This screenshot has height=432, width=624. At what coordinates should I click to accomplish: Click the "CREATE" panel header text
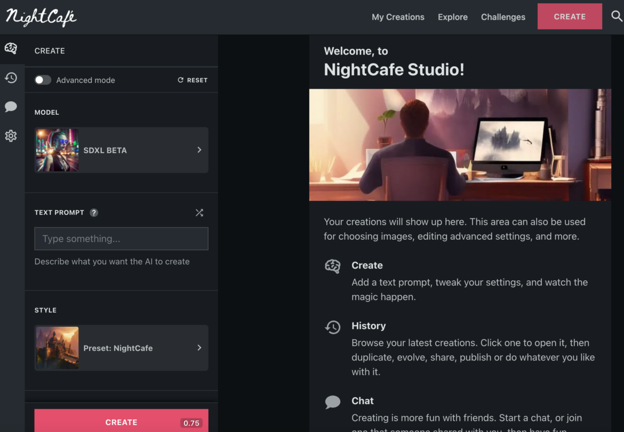pos(50,51)
